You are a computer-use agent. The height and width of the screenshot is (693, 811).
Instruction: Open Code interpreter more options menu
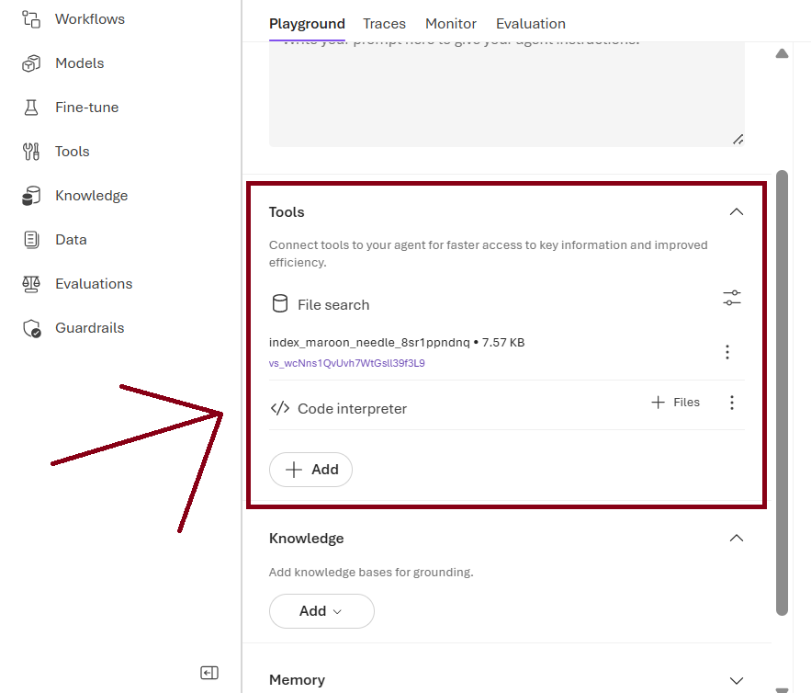pos(732,403)
